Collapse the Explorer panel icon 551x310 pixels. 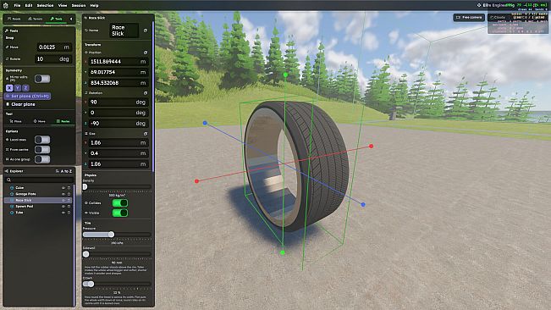(6, 171)
